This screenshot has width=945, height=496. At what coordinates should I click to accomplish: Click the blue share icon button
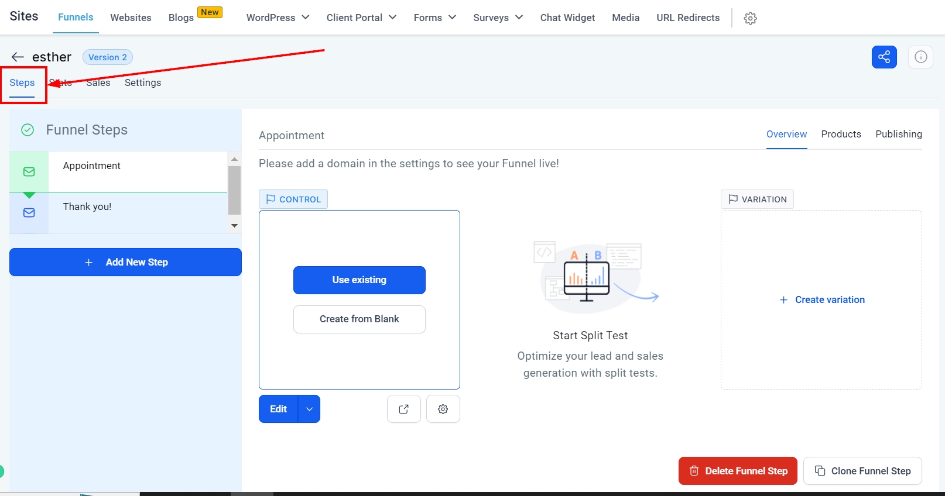click(884, 57)
